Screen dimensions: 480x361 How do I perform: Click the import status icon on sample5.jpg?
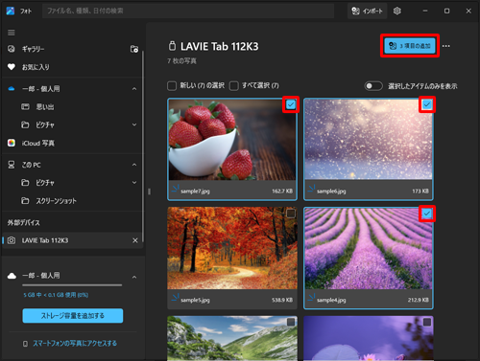pos(175,298)
